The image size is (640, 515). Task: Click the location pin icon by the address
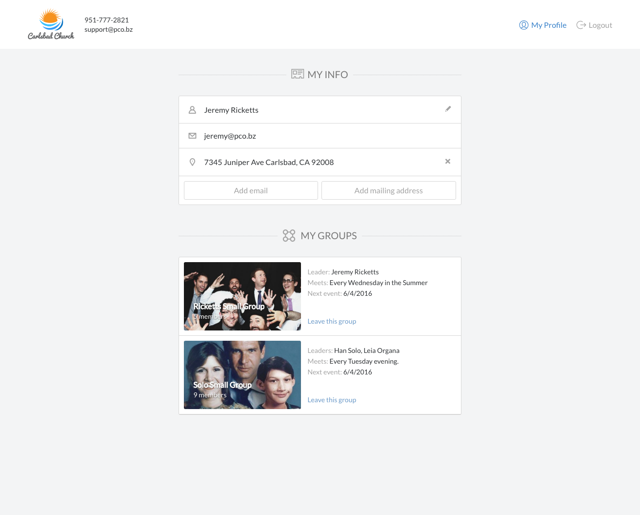192,162
